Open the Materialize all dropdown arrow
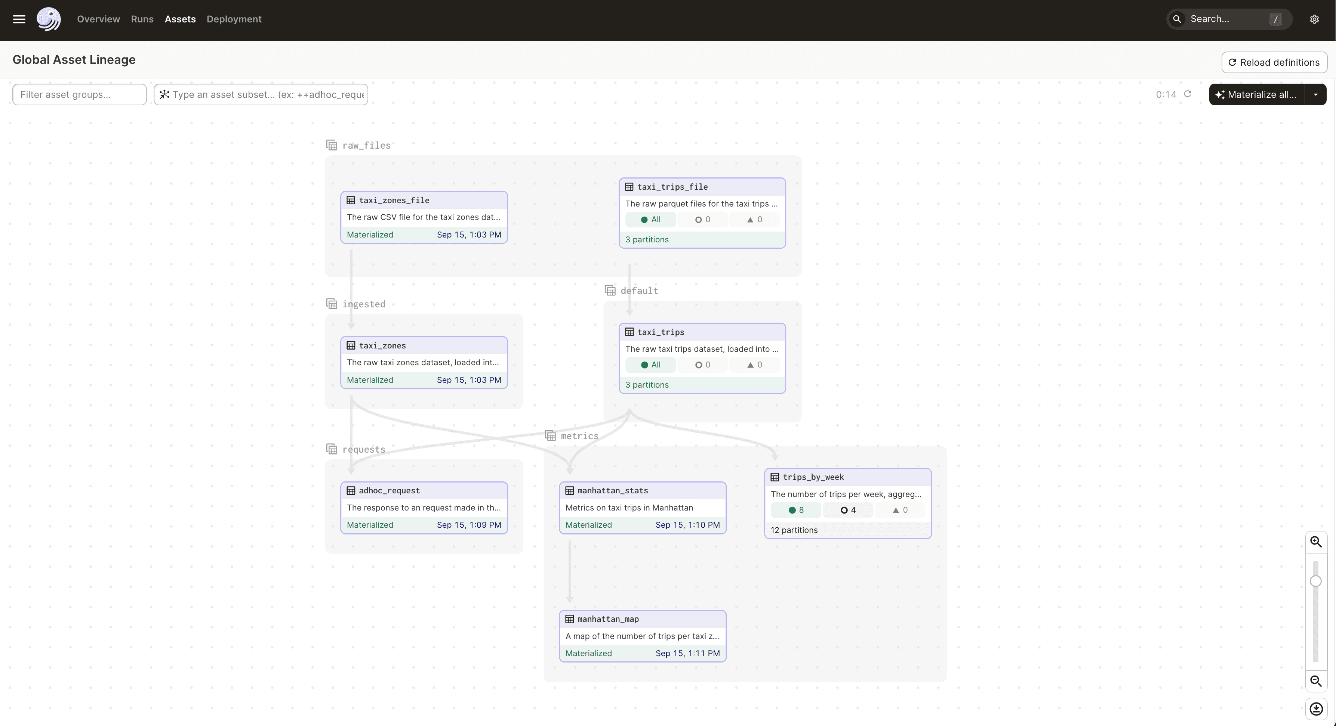Screen dimensions: 1336x726 tap(1316, 94)
